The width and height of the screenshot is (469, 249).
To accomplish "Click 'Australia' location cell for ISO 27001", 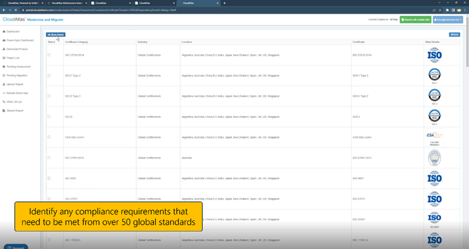I will click(x=187, y=158).
